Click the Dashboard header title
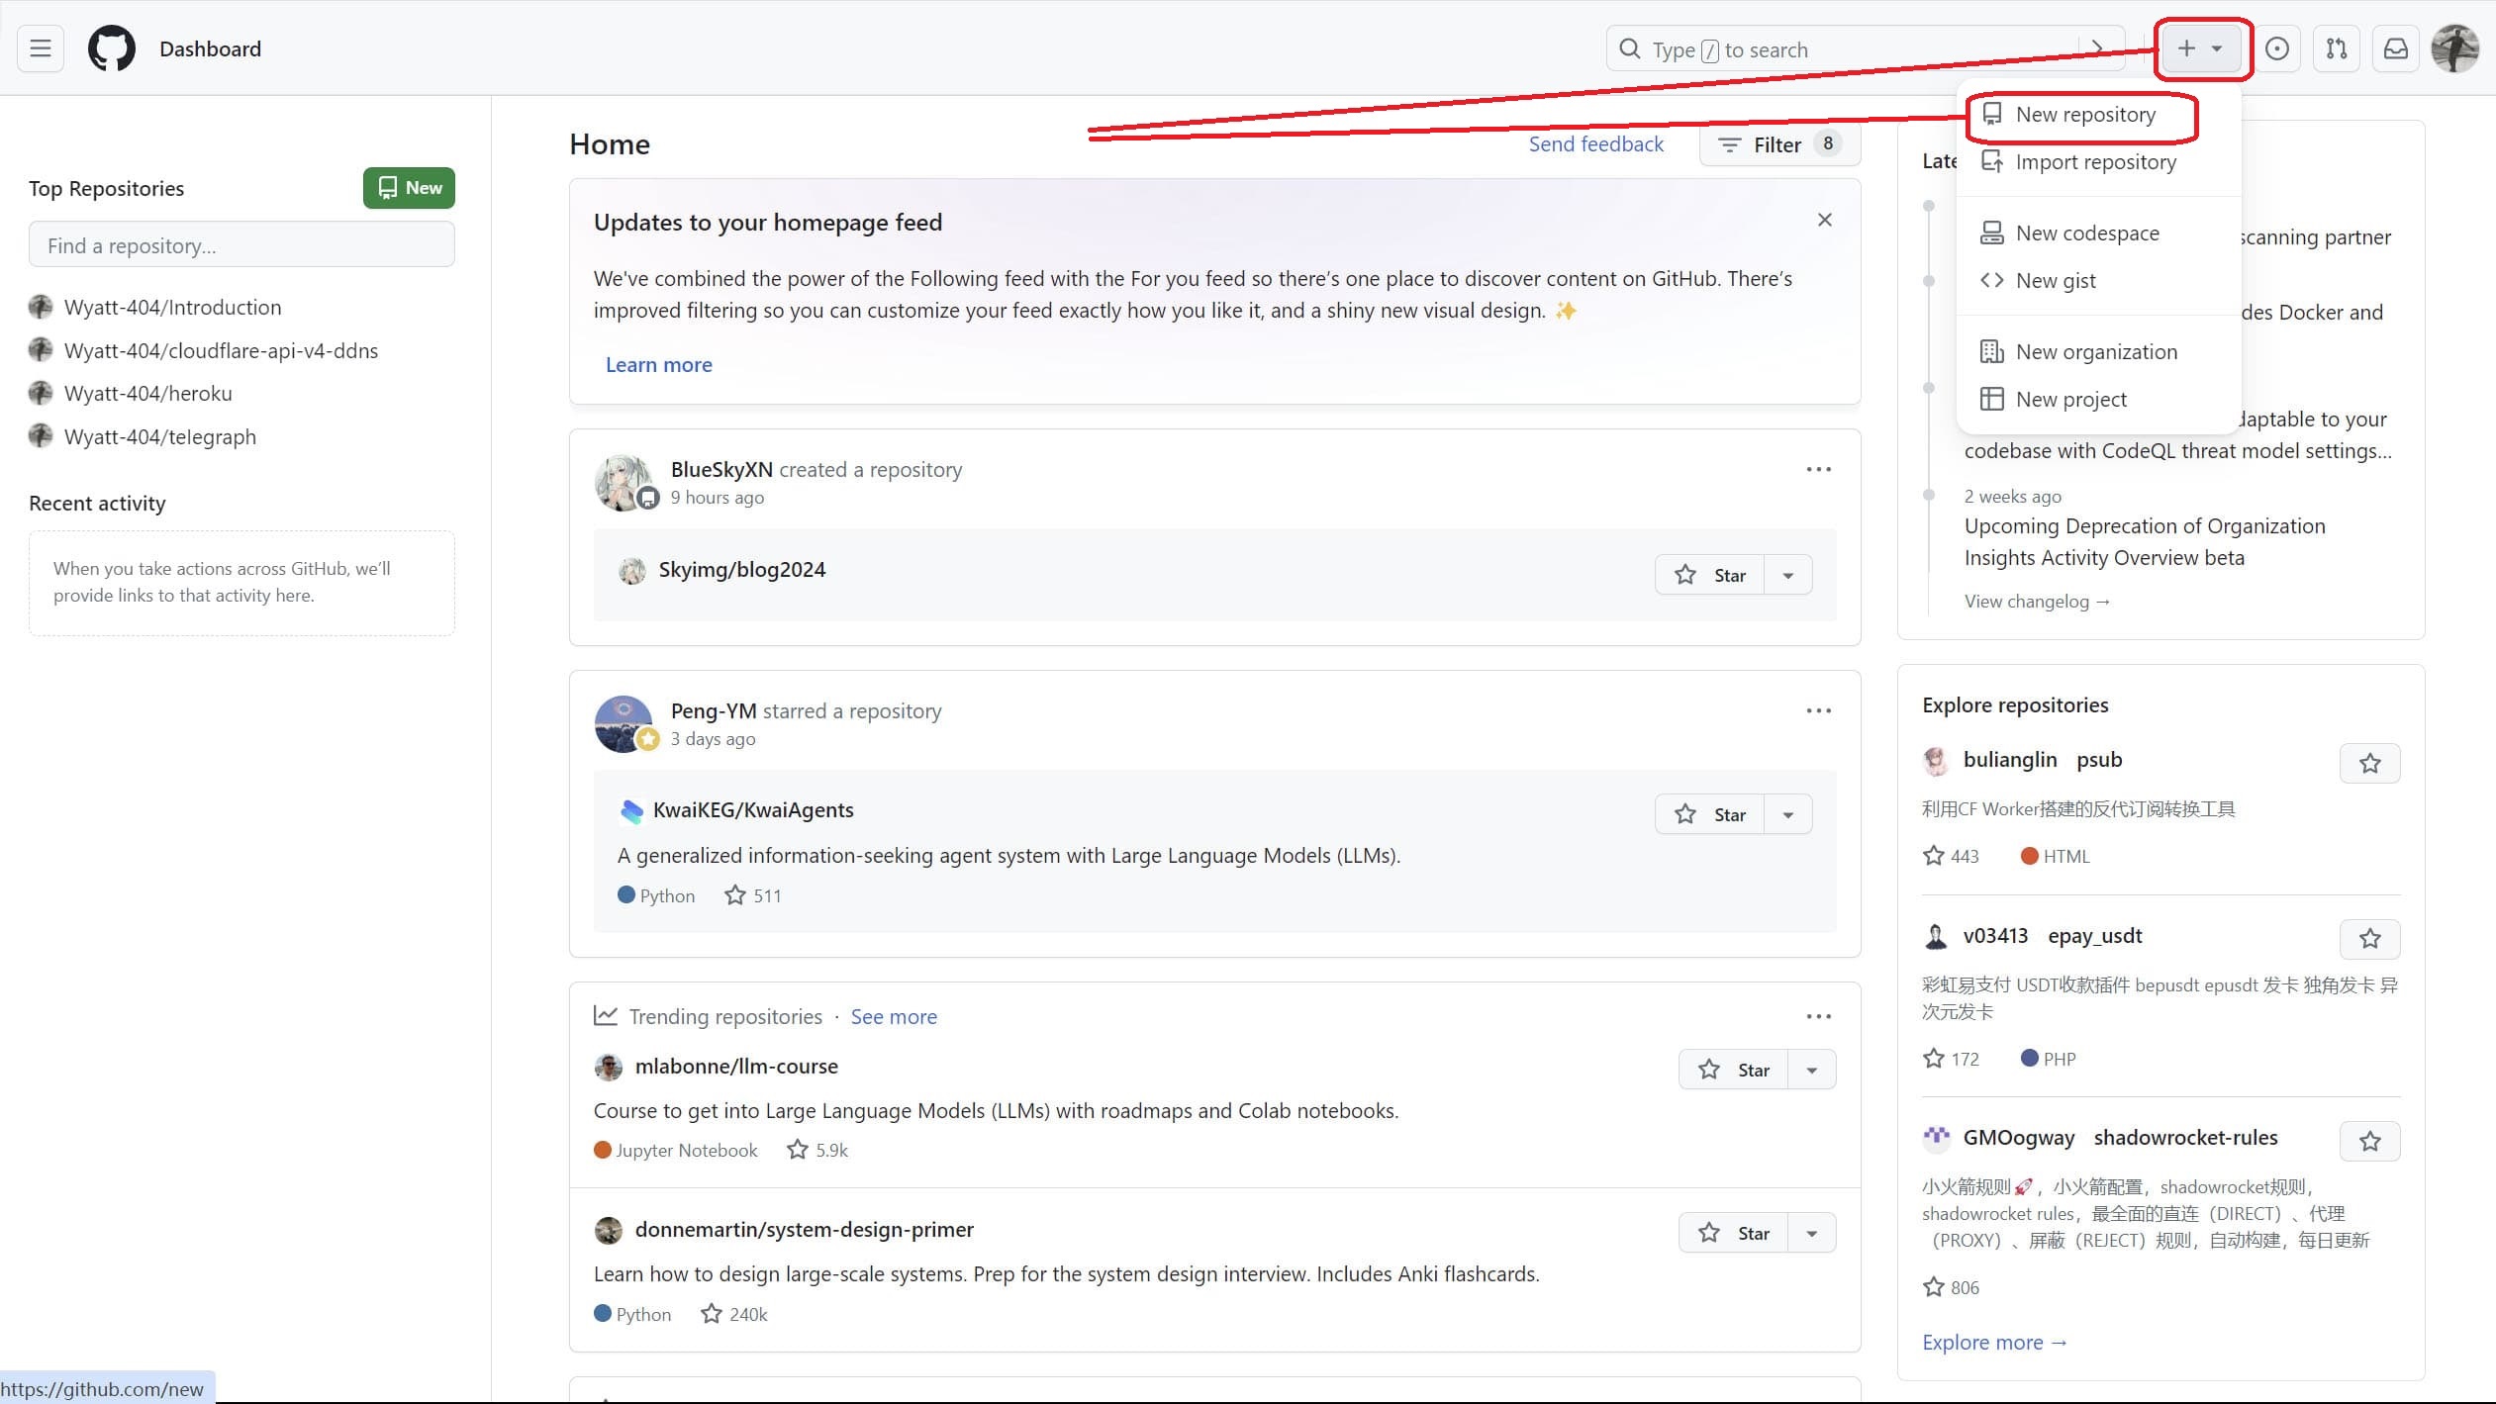Image resolution: width=2496 pixels, height=1404 pixels. (210, 48)
